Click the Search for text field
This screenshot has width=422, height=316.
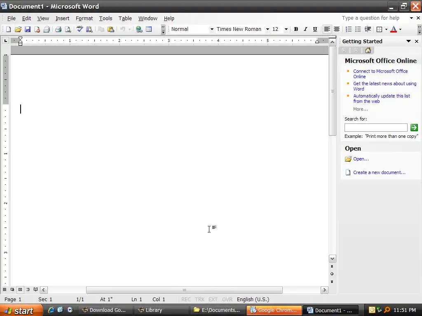pyautogui.click(x=376, y=128)
